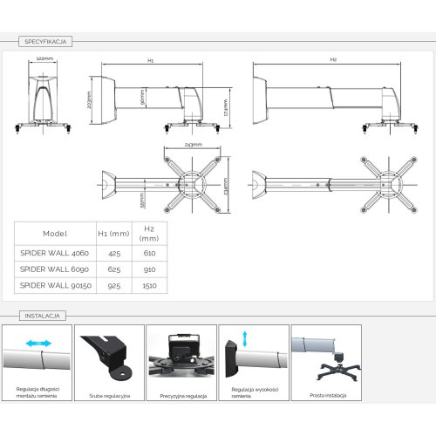Image resolution: width=436 pixels, height=436 pixels.
Task: Open the Precyzyjna regulacja thumbnail
Action: point(181,363)
